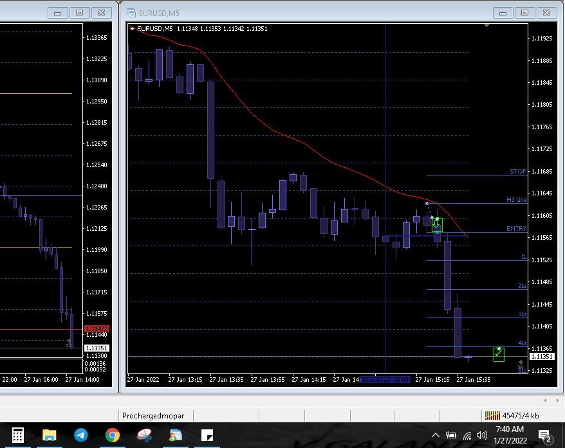Select the H1 Line label

click(x=516, y=200)
